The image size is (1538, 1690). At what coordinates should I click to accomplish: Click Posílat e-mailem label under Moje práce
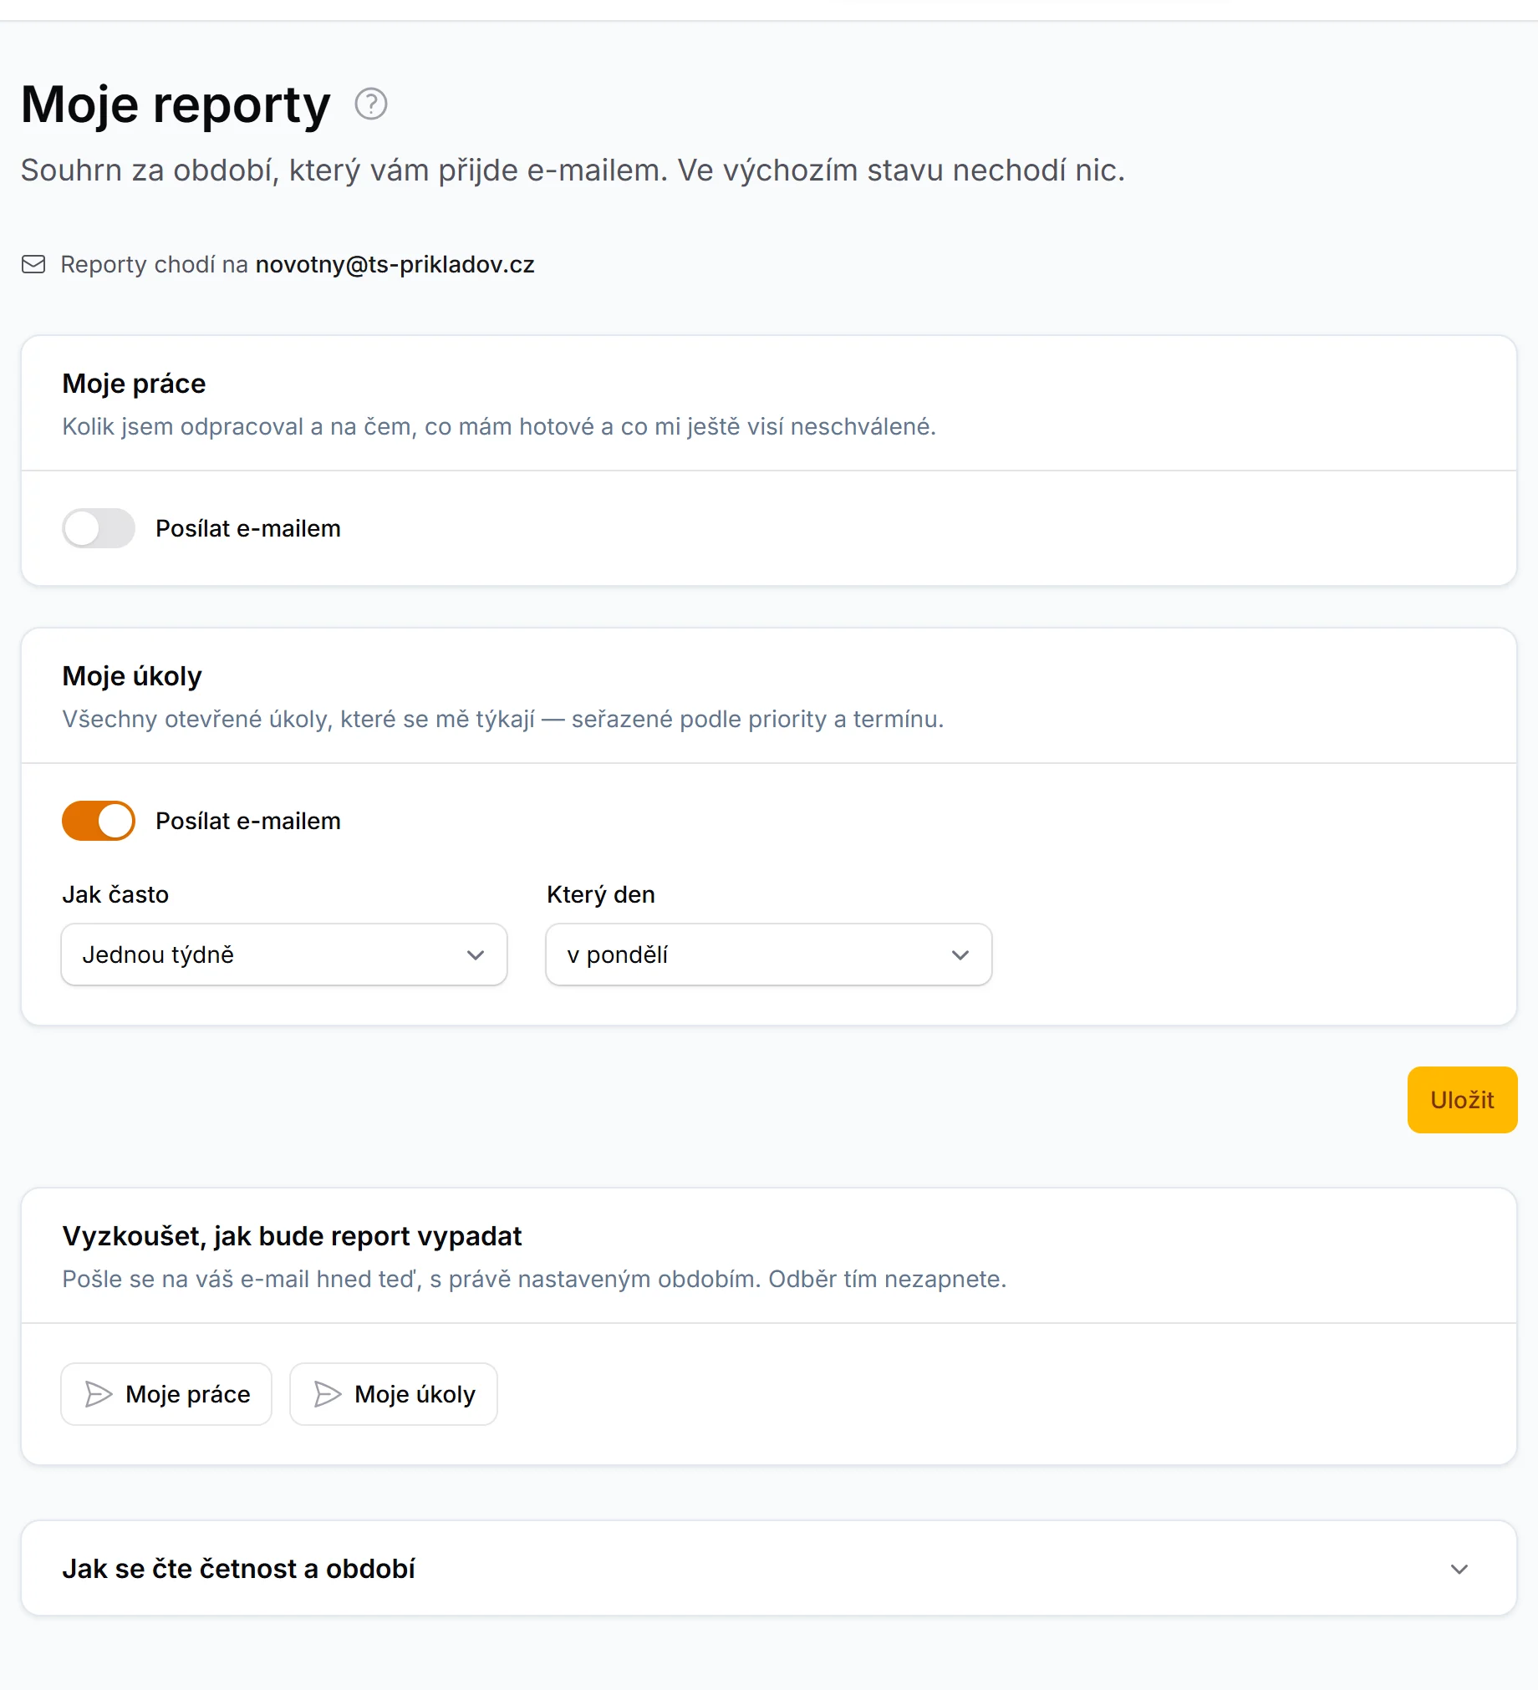click(x=248, y=528)
